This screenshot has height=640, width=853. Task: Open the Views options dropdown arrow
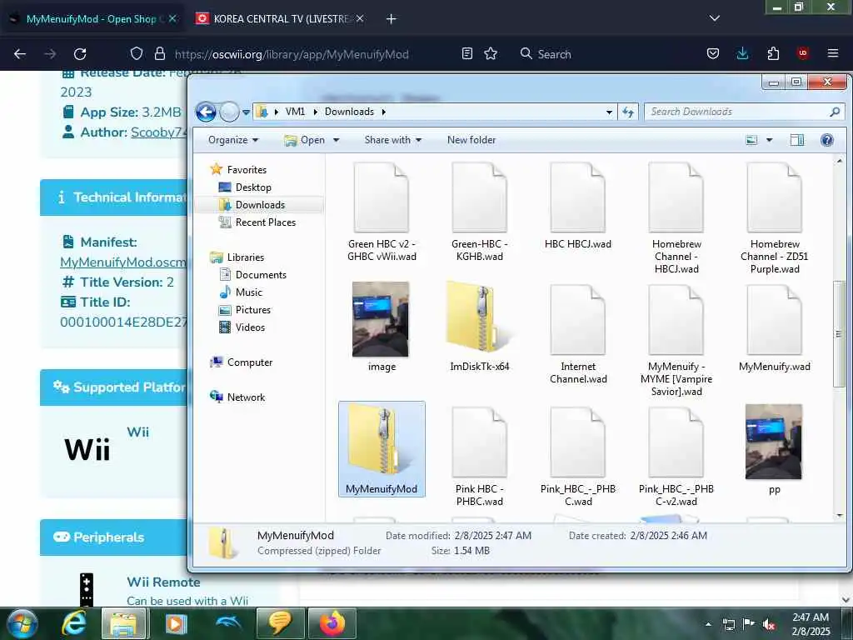(x=769, y=140)
